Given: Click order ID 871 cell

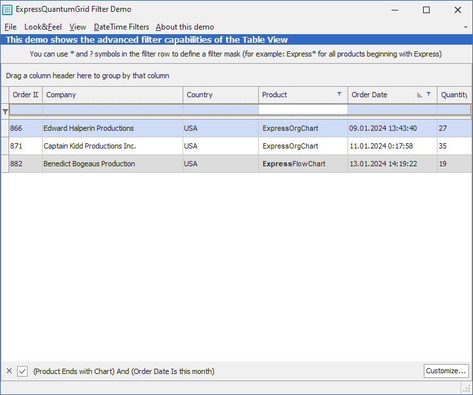Looking at the screenshot, I should point(26,146).
